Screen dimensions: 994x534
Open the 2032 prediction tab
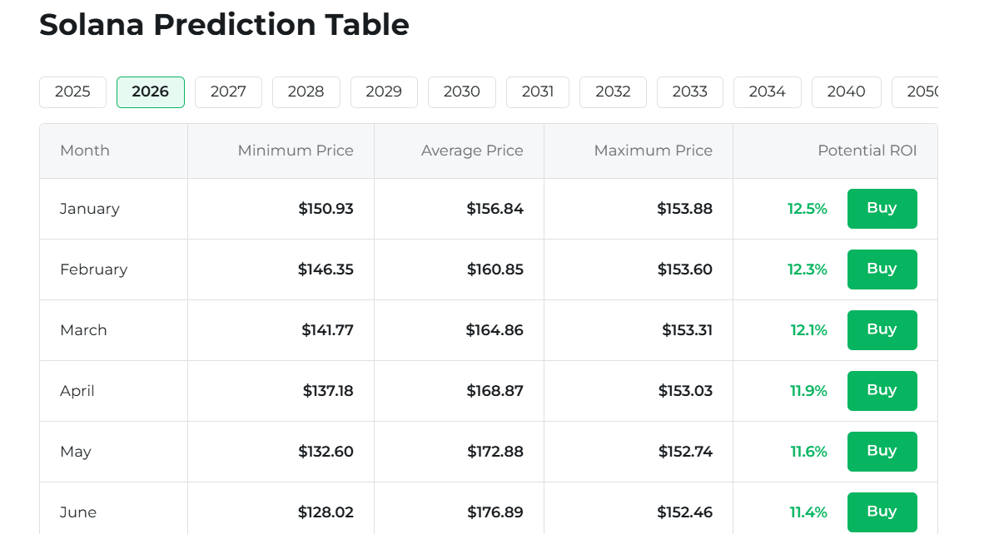pyautogui.click(x=613, y=92)
